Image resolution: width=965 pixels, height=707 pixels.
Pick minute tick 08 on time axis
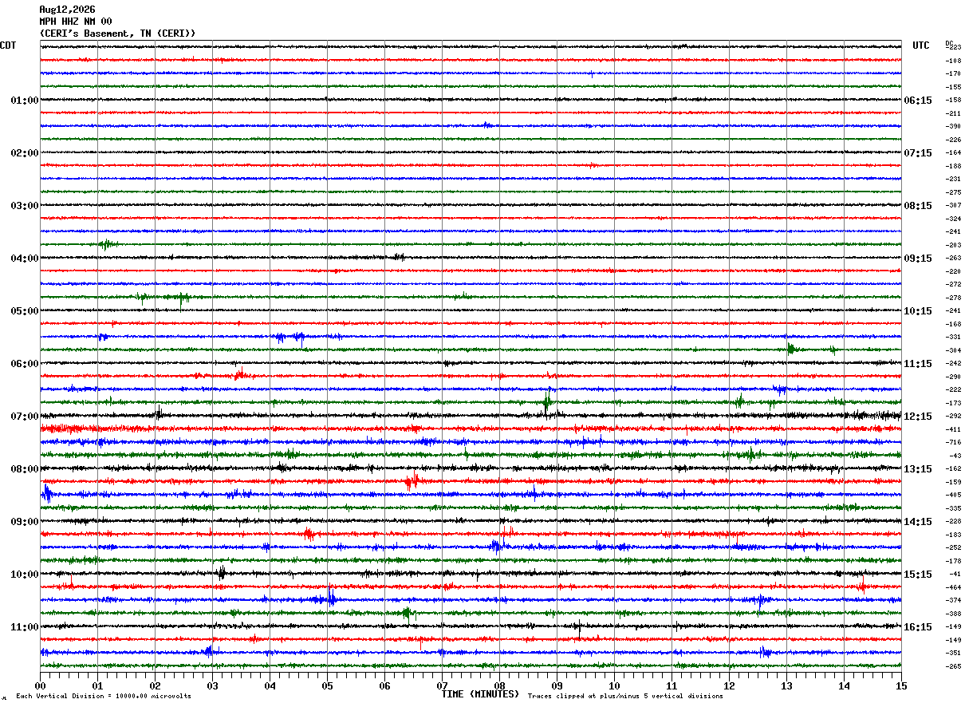tap(499, 685)
